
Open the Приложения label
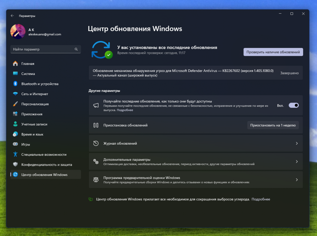[32, 114]
